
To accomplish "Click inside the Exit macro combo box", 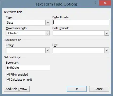I will pos(79,50).
